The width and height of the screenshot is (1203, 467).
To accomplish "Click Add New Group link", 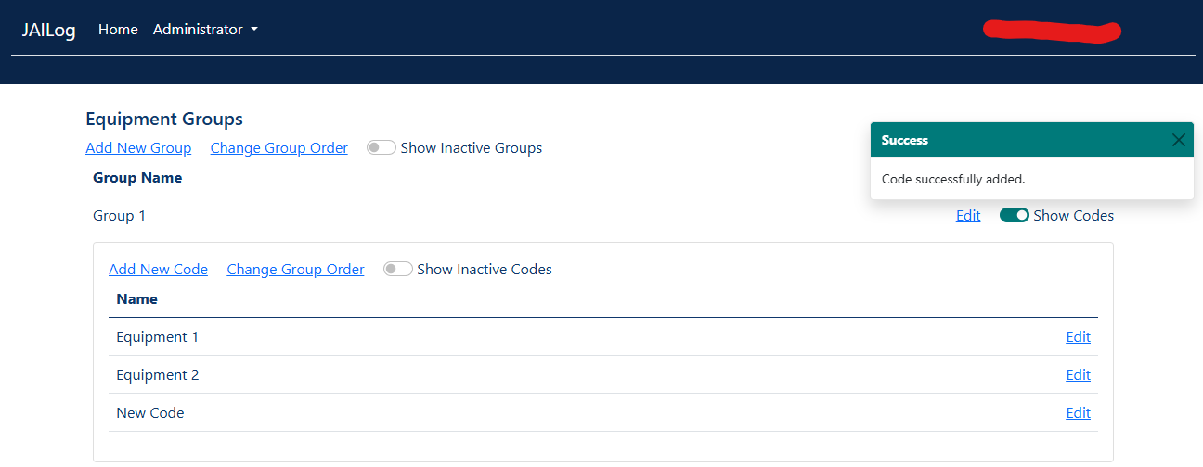I will coord(138,148).
